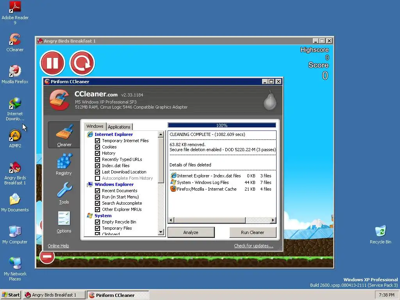Click the Firefox icon in results list

pyautogui.click(x=173, y=189)
